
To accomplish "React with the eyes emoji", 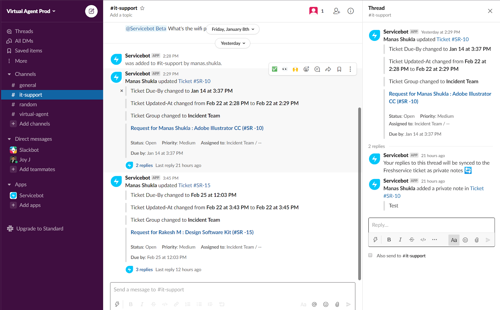I will 285,69.
